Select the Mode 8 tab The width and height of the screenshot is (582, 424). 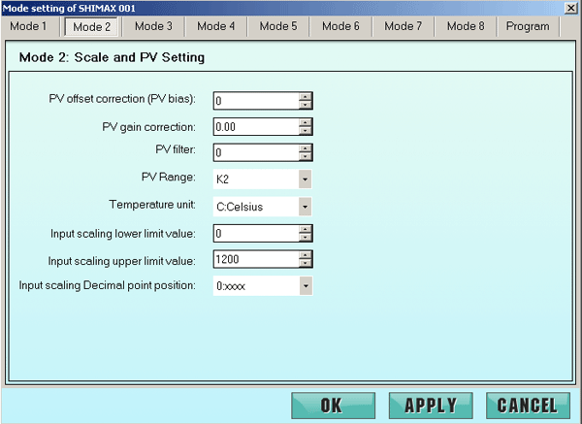466,26
